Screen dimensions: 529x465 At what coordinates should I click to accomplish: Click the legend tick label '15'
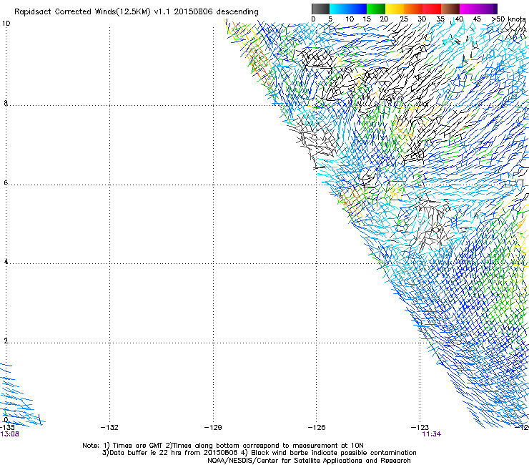[367, 19]
